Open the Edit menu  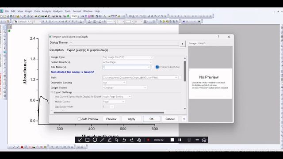[13, 11]
